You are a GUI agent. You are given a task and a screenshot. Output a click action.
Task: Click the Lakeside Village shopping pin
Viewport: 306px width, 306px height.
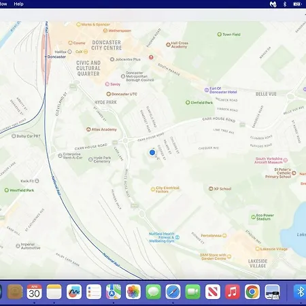(258, 249)
